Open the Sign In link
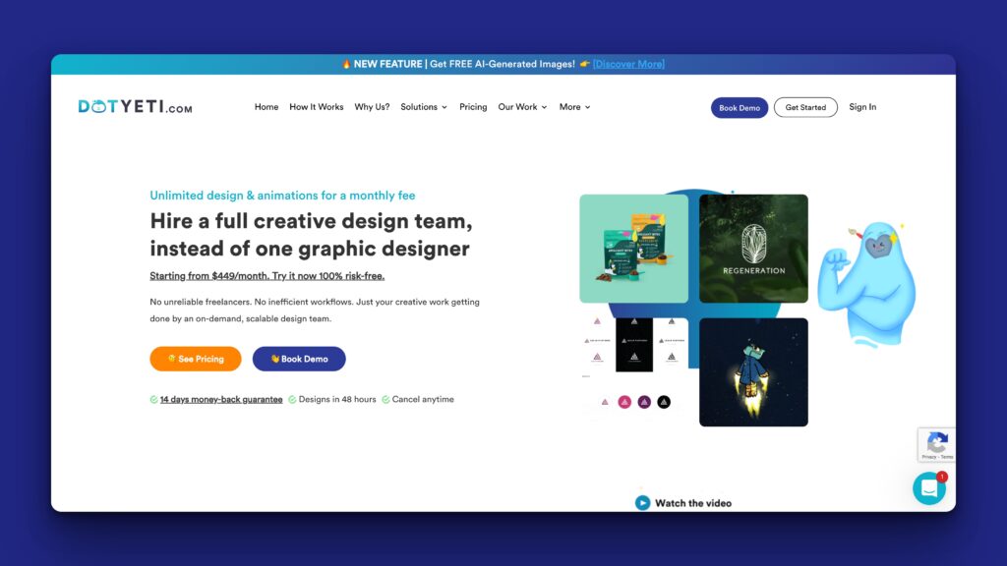Viewport: 1007px width, 566px height. pyautogui.click(x=862, y=107)
